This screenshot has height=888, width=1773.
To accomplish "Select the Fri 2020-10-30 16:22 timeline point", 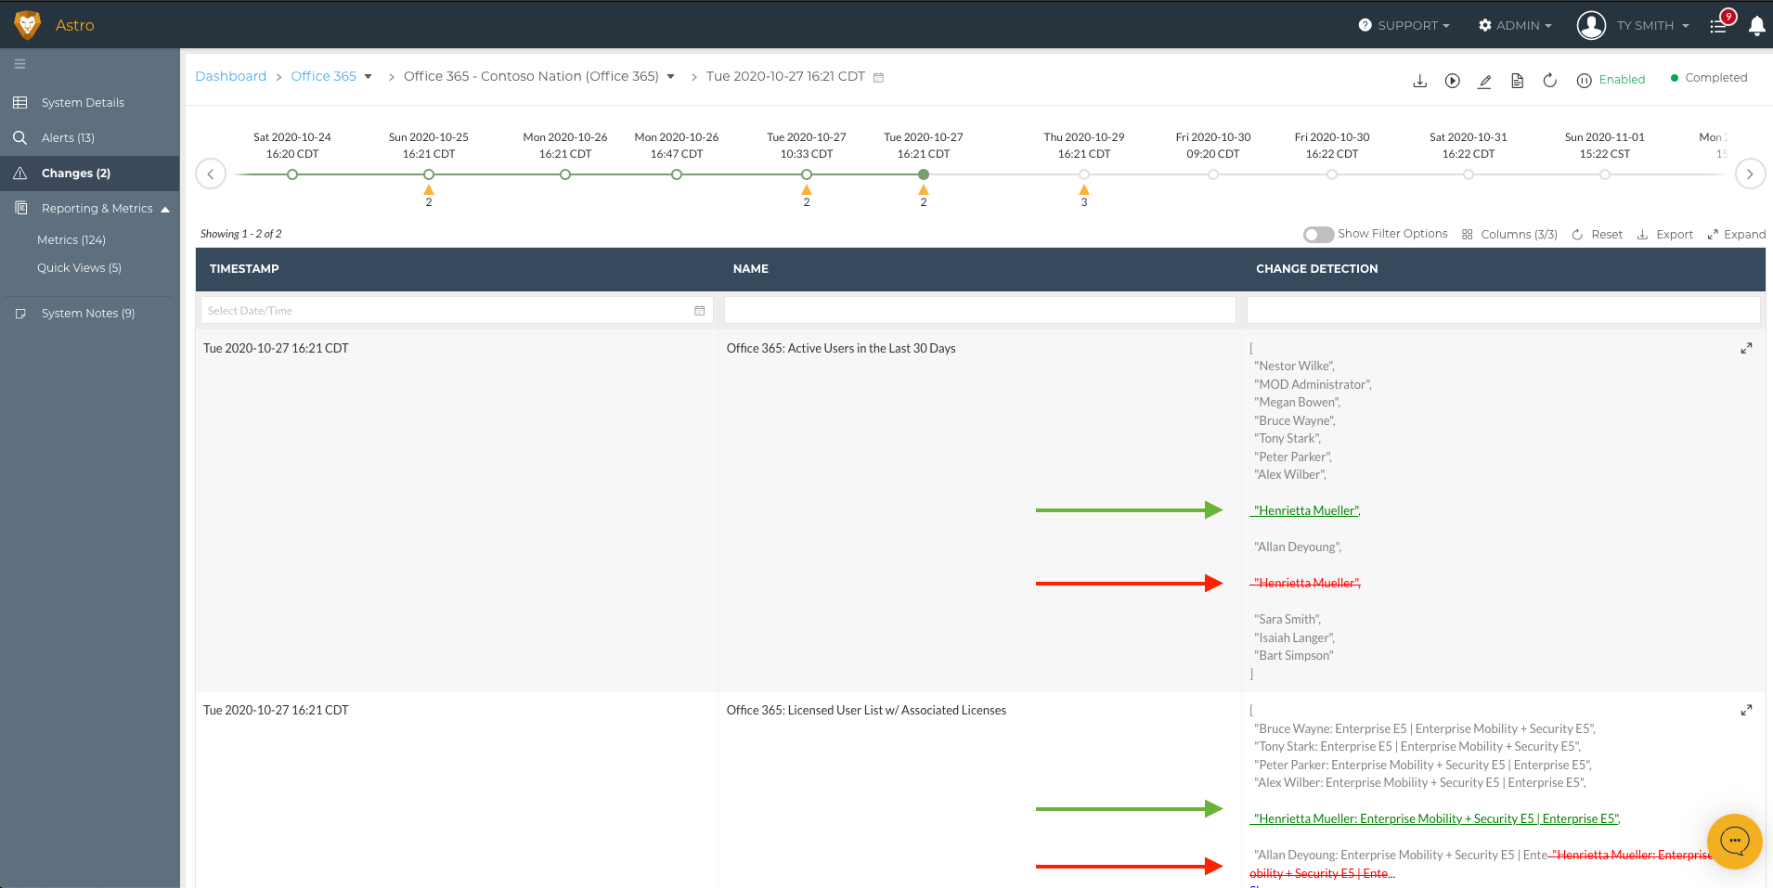I will 1332,174.
